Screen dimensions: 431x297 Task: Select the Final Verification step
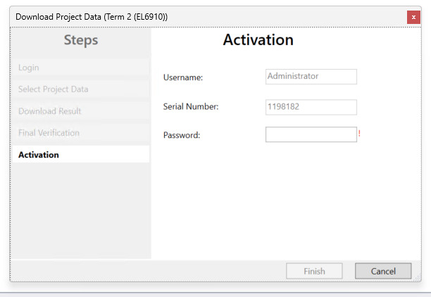(81, 133)
